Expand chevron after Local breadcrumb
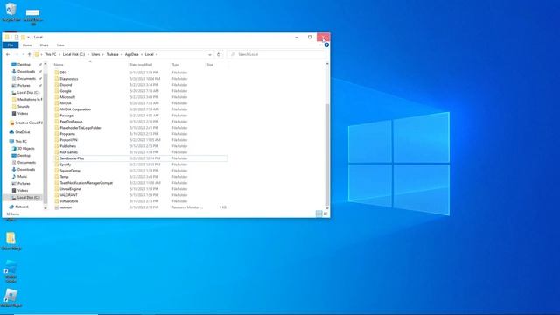 [157, 54]
